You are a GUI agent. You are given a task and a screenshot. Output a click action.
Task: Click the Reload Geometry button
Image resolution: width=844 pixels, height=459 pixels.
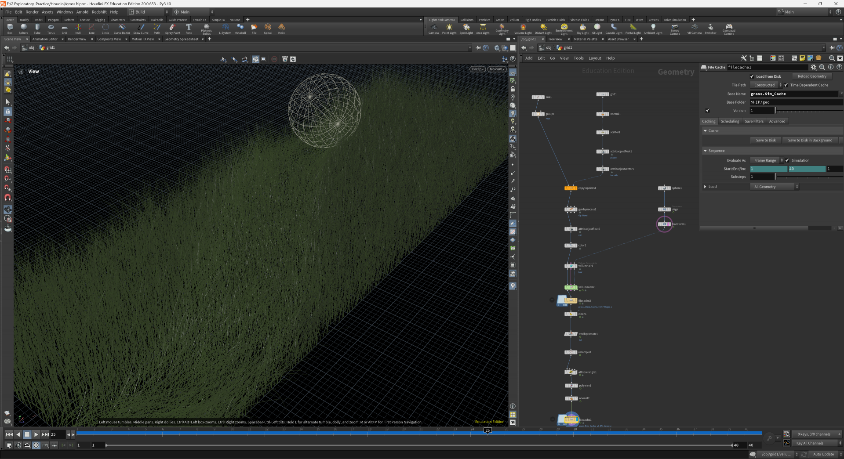(812, 76)
